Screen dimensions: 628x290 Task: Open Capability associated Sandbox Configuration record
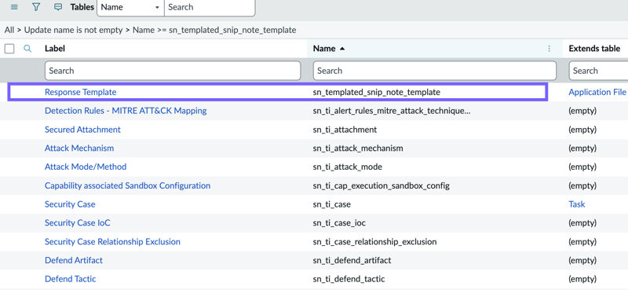tap(127, 185)
